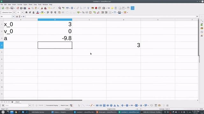Center cell text horizontally
The image size is (204, 114).
click(x=52, y=12)
